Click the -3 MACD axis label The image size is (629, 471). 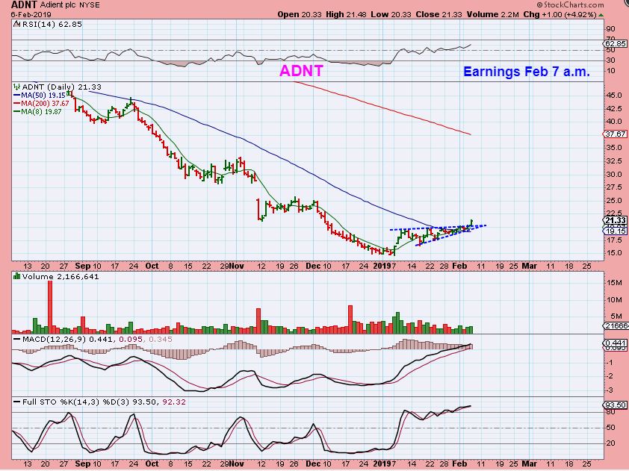coord(610,390)
